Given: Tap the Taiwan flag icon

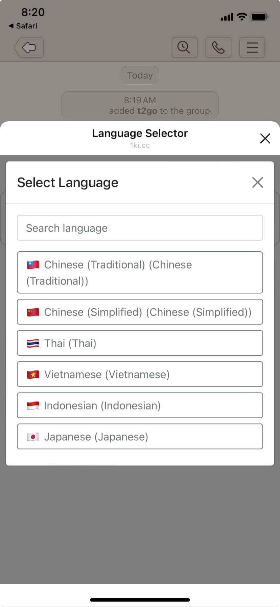Looking at the screenshot, I should click(x=33, y=265).
